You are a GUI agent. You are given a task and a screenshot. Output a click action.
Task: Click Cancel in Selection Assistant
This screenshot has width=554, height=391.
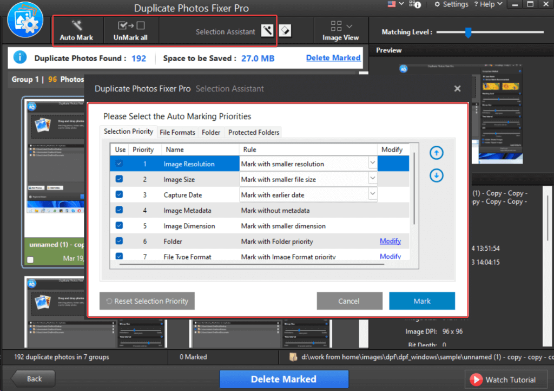[x=349, y=301]
